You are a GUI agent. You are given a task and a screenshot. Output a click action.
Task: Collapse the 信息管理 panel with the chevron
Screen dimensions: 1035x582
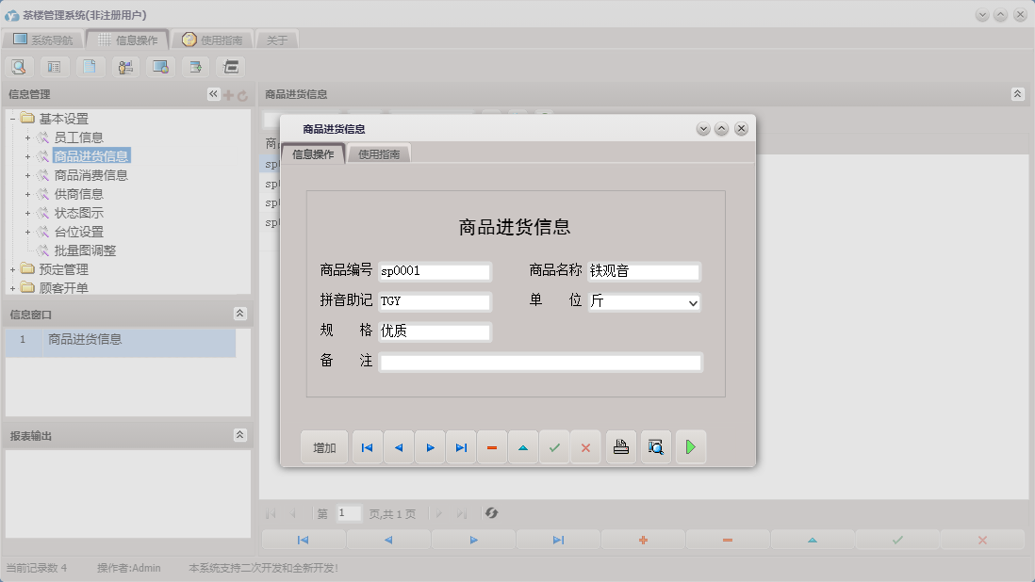pos(212,93)
